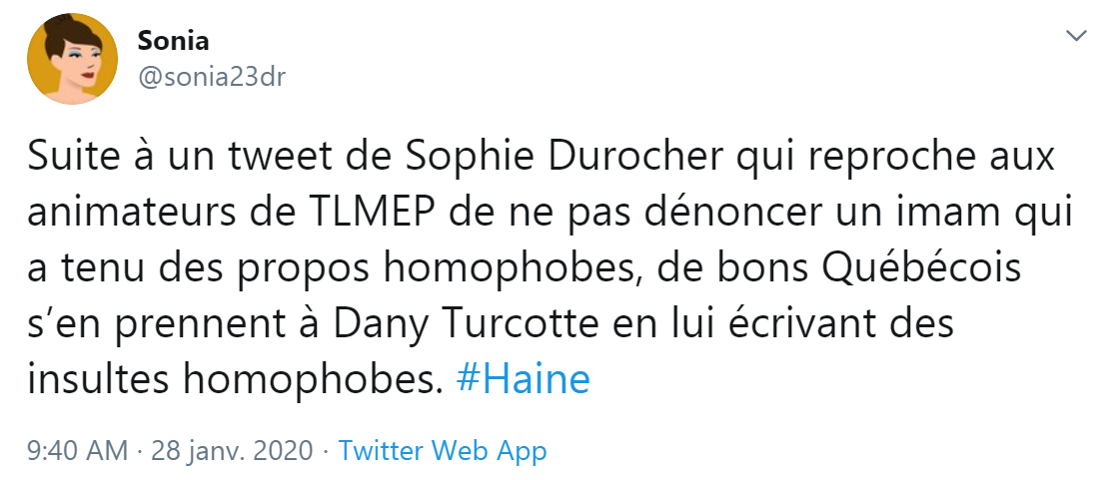1111x480 pixels.
Task: Open the Twitter Web App source link
Action: click(443, 451)
